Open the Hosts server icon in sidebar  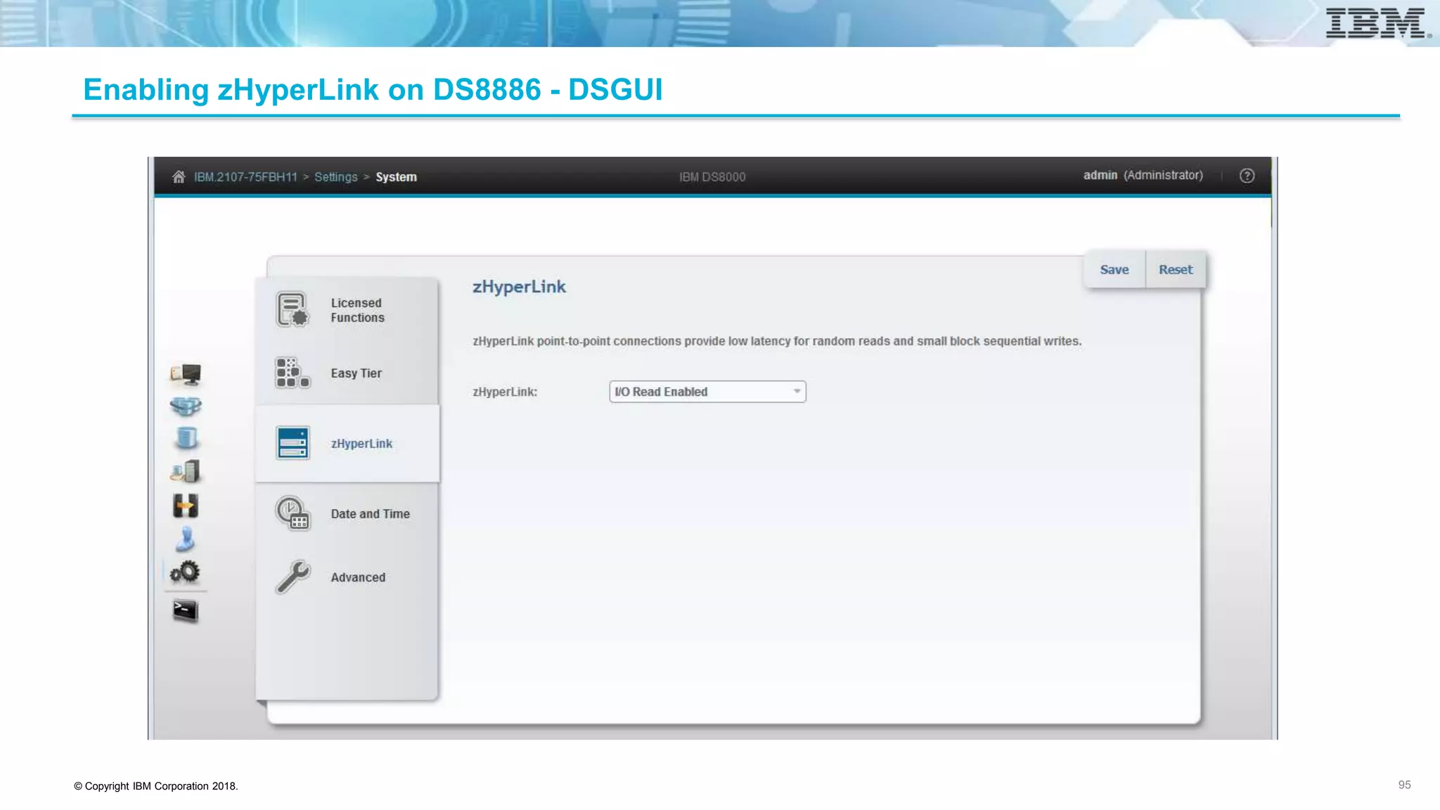point(186,471)
